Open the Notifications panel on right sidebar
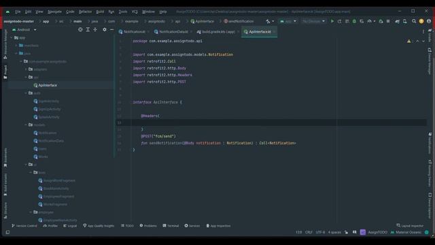435x245 pixels. tap(430, 143)
